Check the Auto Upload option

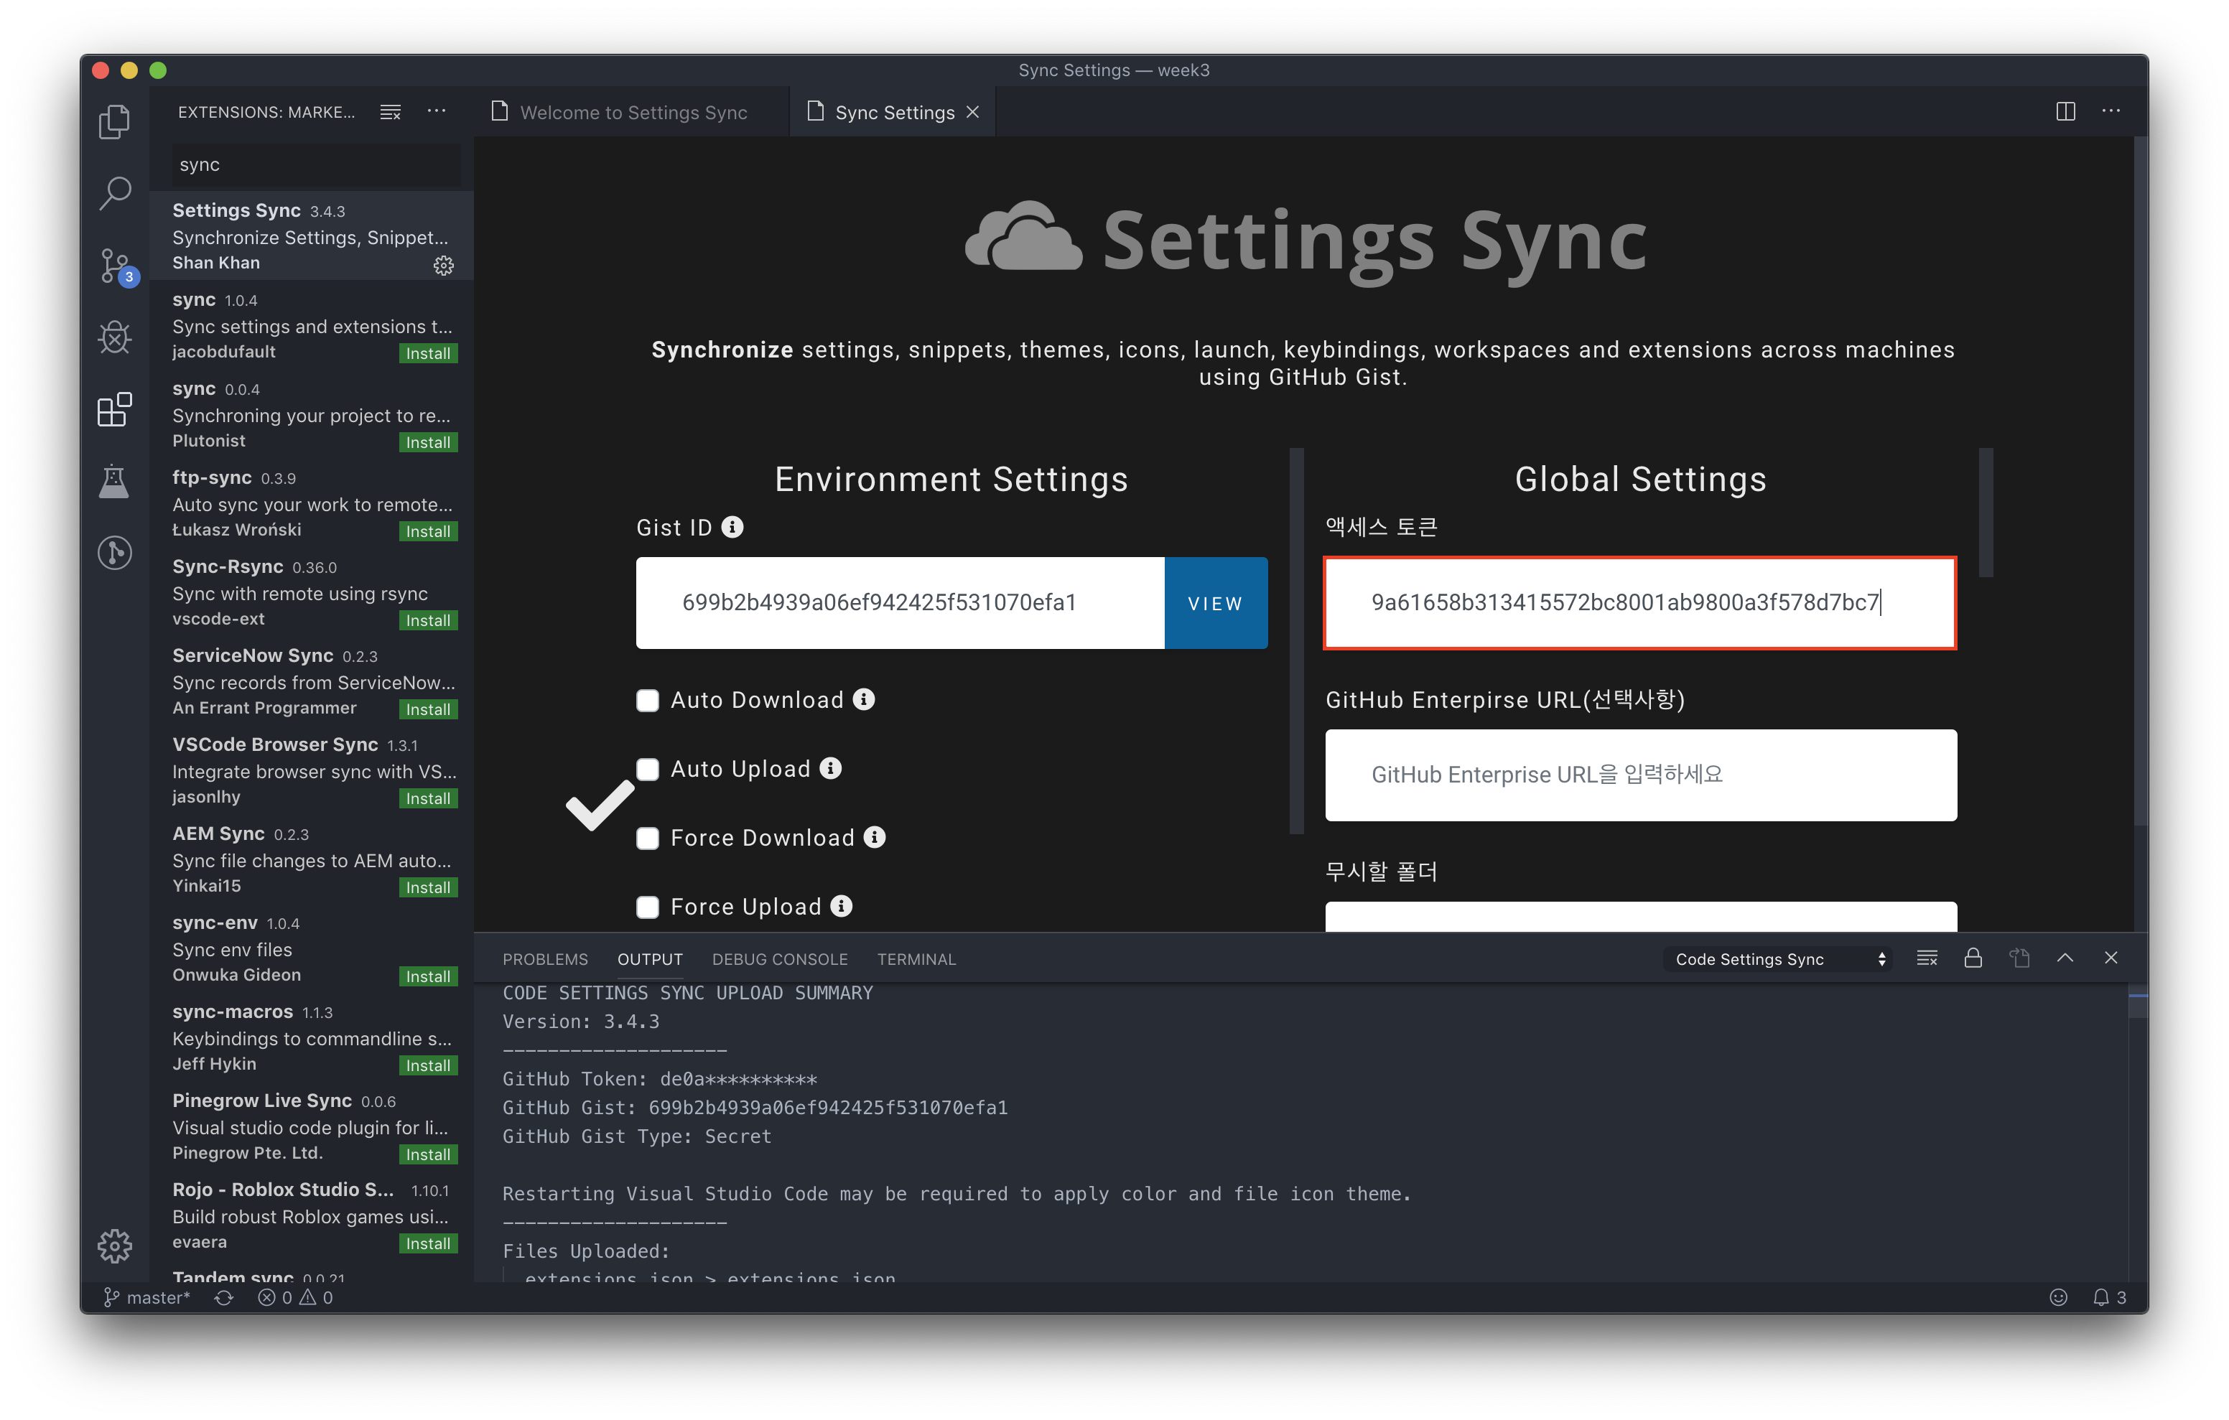click(647, 770)
